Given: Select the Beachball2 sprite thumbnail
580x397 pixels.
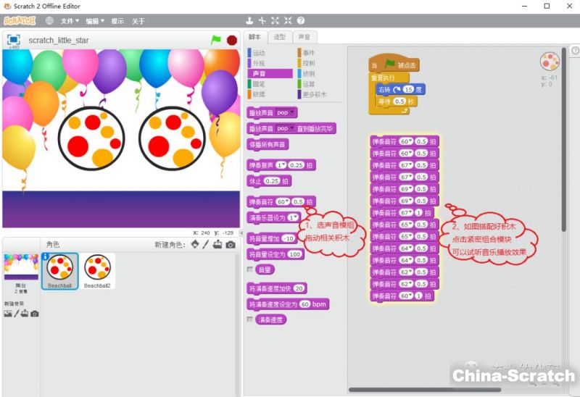Looking at the screenshot, I should pyautogui.click(x=97, y=271).
